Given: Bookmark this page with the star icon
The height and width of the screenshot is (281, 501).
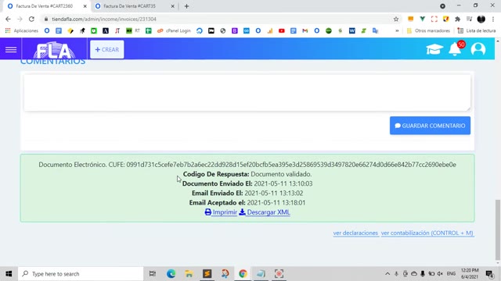Looking at the screenshot, I should 396,19.
